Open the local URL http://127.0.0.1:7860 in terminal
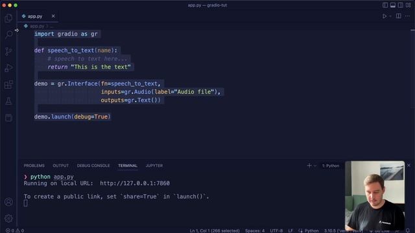 (x=135, y=183)
